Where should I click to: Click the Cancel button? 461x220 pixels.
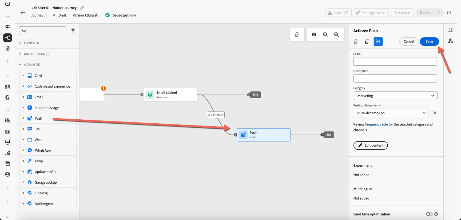409,41
